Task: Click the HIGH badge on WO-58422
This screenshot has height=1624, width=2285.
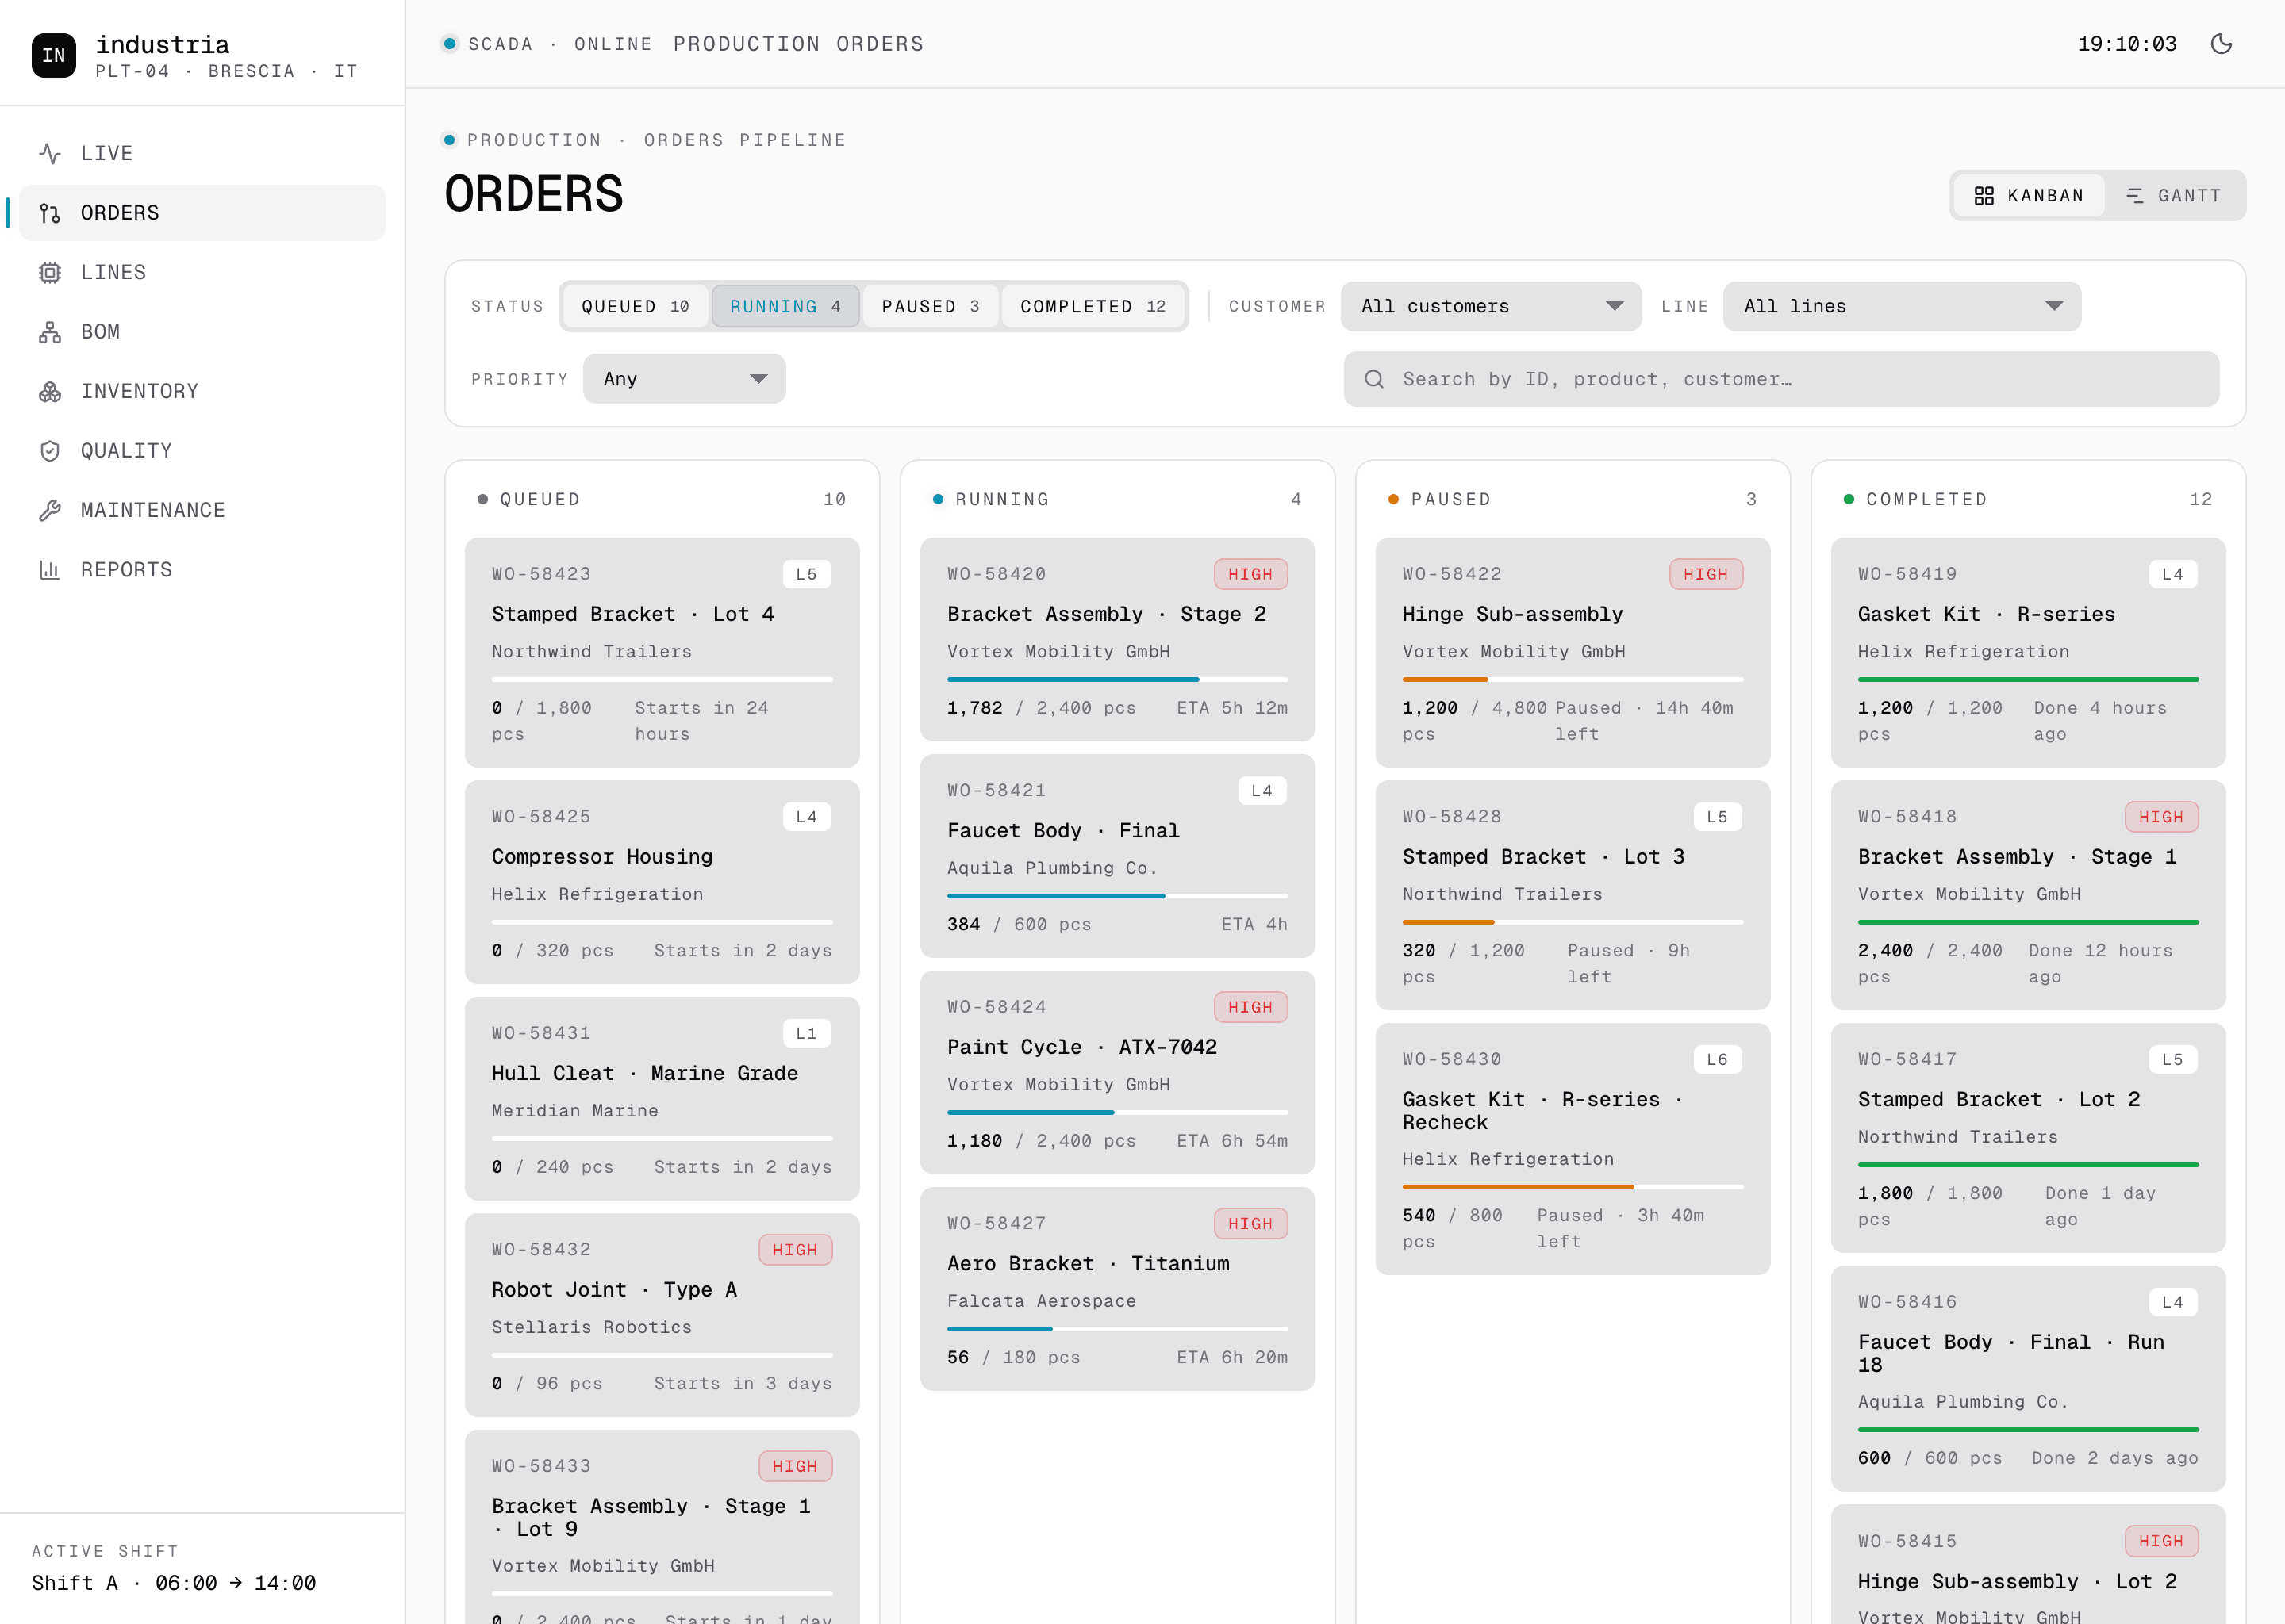Action: click(x=1706, y=574)
